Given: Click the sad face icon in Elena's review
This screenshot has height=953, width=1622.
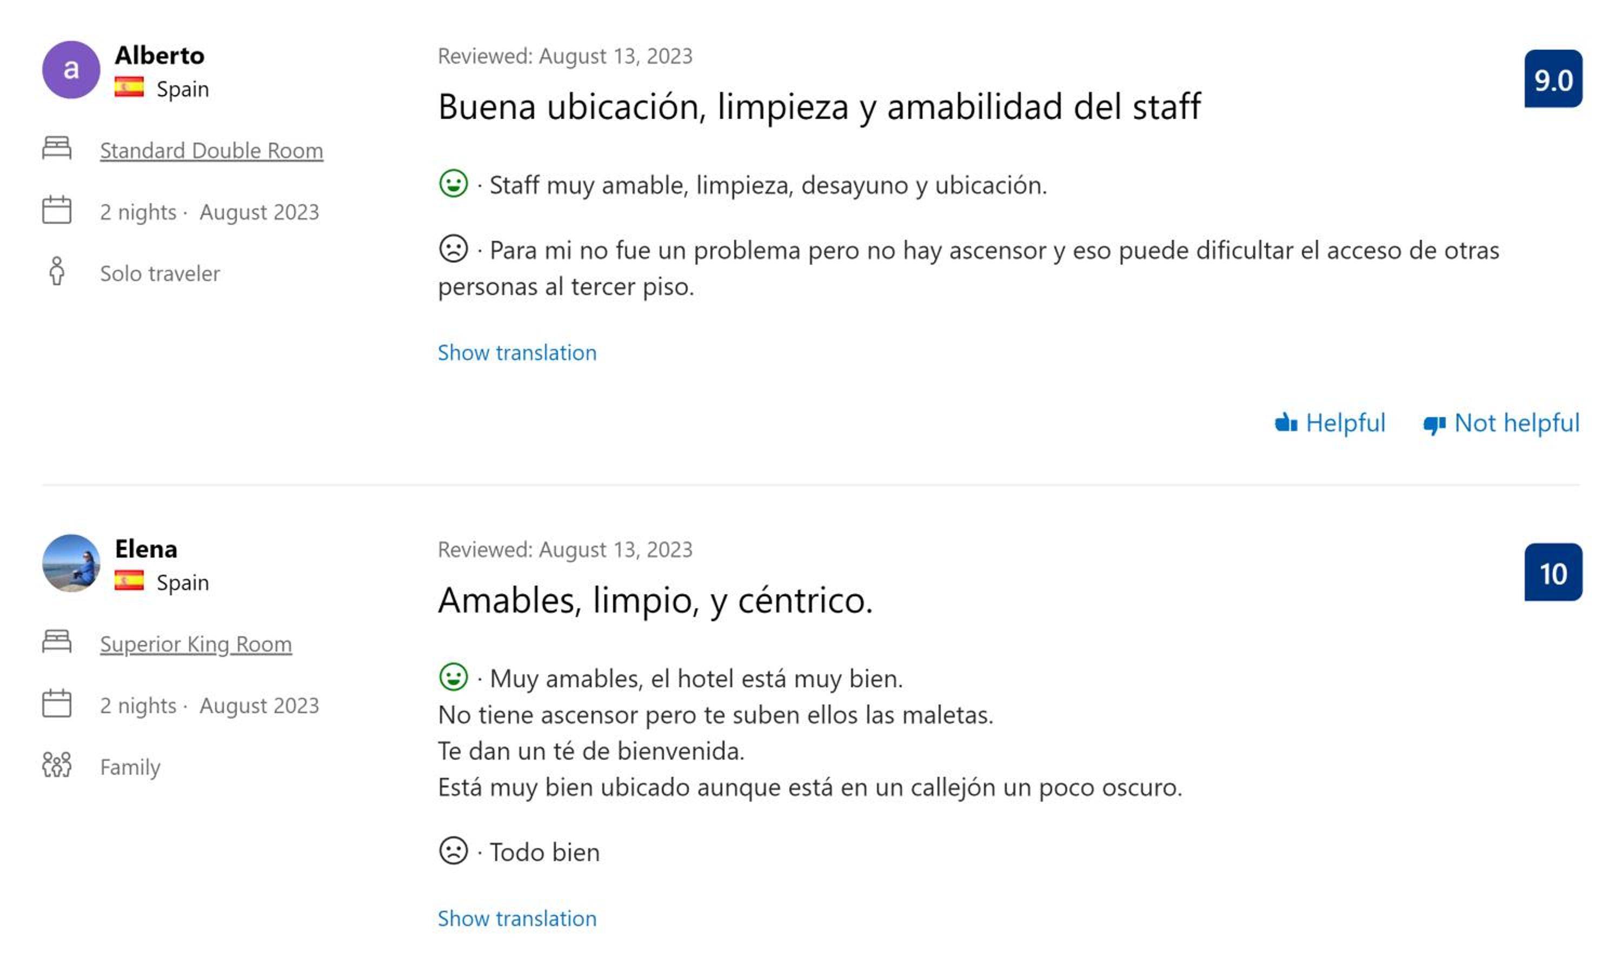Looking at the screenshot, I should (x=453, y=851).
